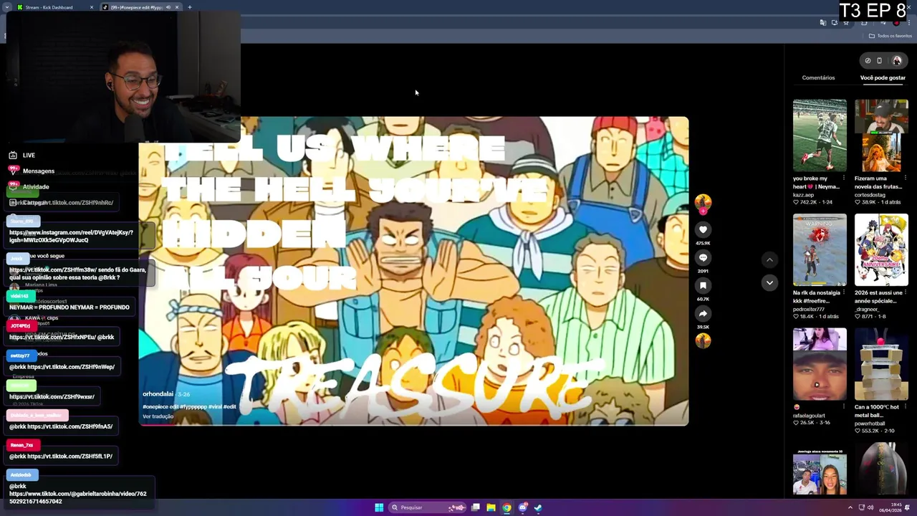The width and height of the screenshot is (917, 516).
Task: Close the Kick Dashboard browser tab
Action: point(92,7)
